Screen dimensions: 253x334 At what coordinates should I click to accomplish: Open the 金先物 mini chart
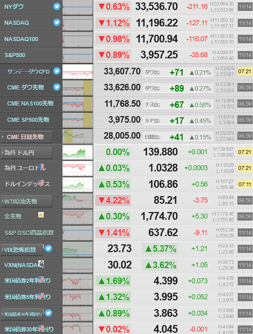[77, 217]
